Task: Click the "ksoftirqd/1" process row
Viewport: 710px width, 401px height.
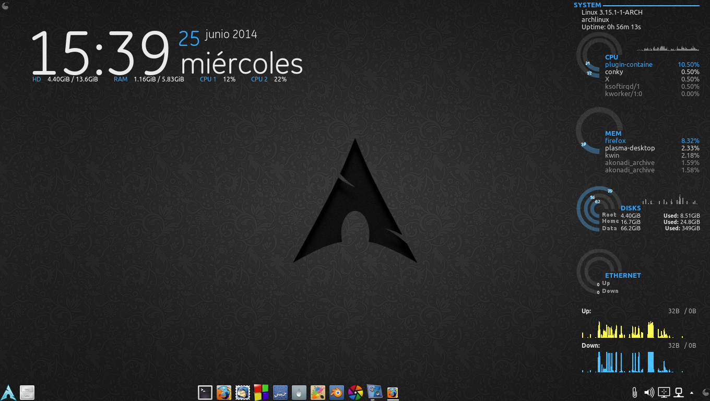Action: 652,87
